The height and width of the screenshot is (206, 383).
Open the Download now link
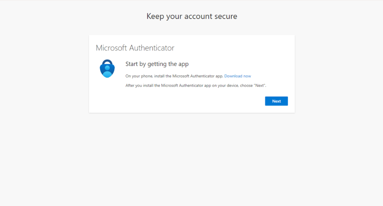coord(238,76)
